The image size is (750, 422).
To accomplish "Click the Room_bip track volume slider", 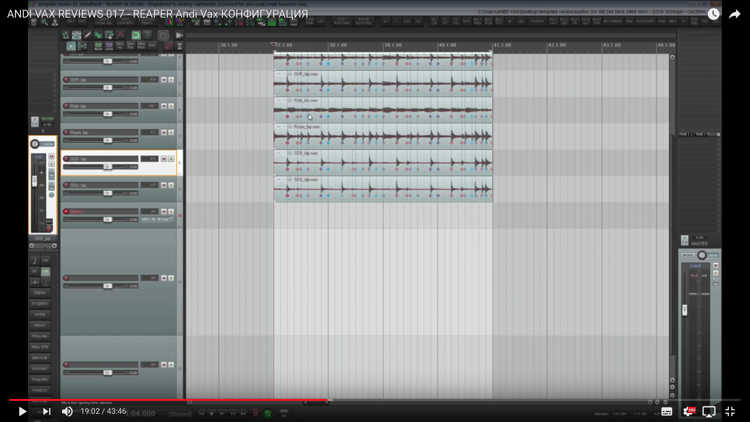I will (x=107, y=140).
